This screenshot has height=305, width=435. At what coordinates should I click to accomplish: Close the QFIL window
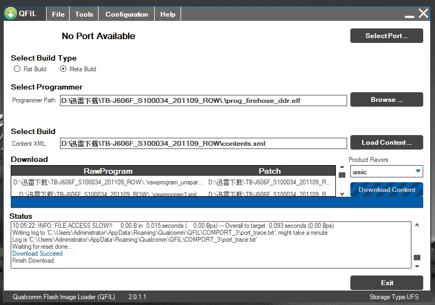click(423, 13)
